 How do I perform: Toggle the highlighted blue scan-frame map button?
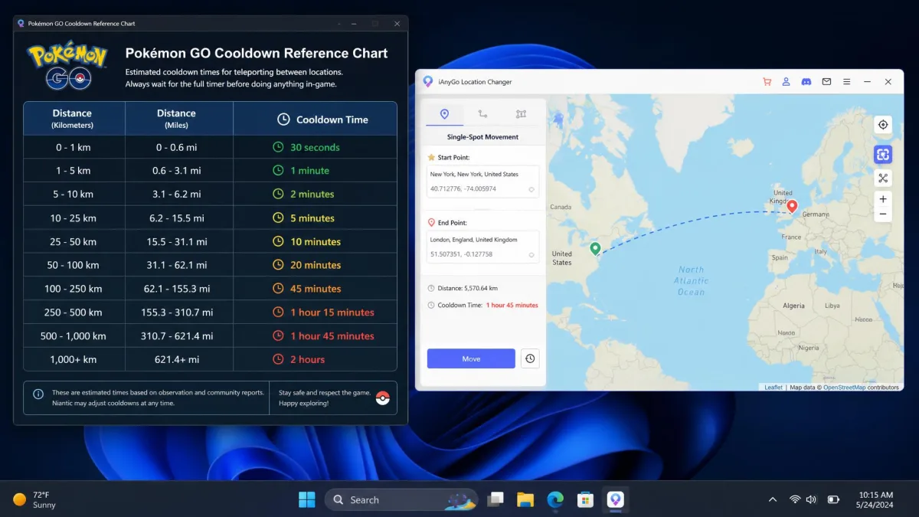click(883, 155)
